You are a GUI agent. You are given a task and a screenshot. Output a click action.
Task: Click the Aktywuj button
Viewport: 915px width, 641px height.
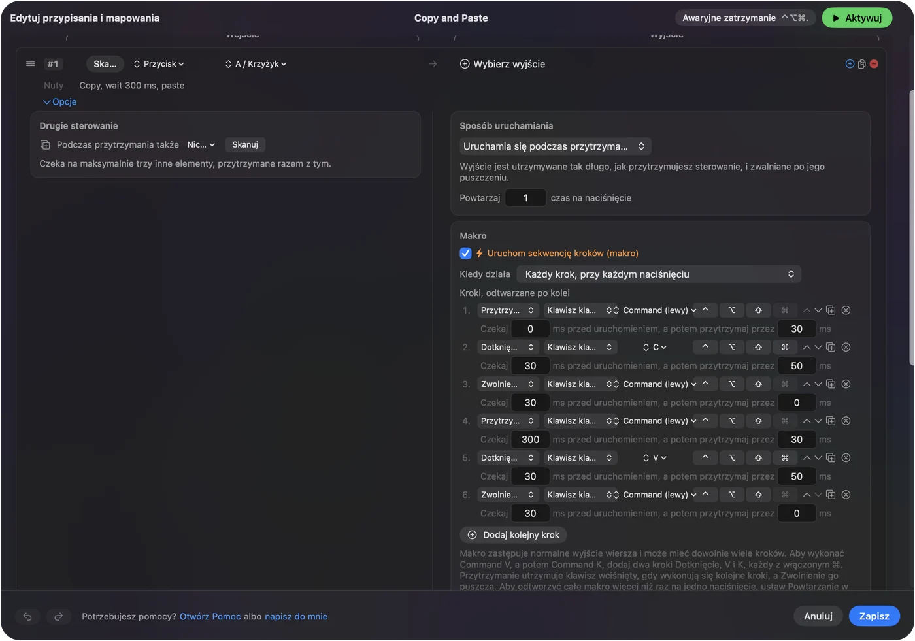pyautogui.click(x=857, y=18)
